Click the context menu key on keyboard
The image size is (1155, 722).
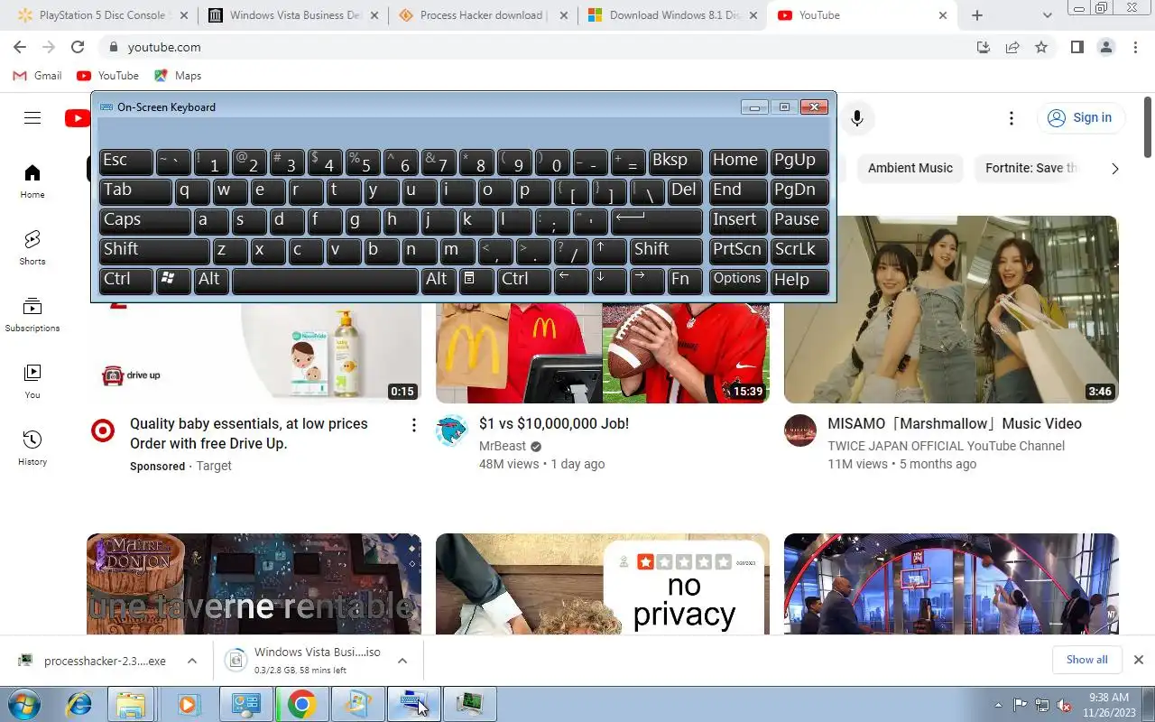pyautogui.click(x=476, y=281)
